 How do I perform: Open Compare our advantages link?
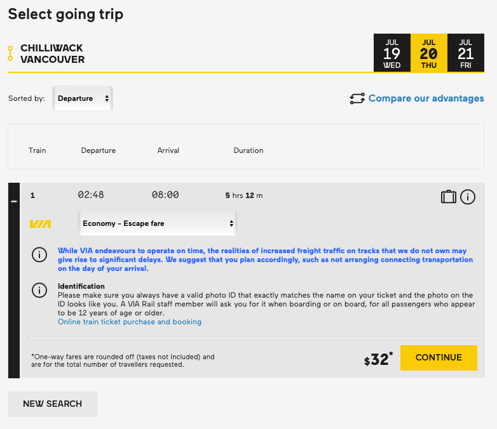coord(426,98)
